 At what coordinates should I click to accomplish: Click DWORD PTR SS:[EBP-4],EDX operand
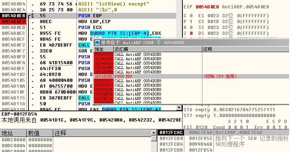[x=126, y=33]
